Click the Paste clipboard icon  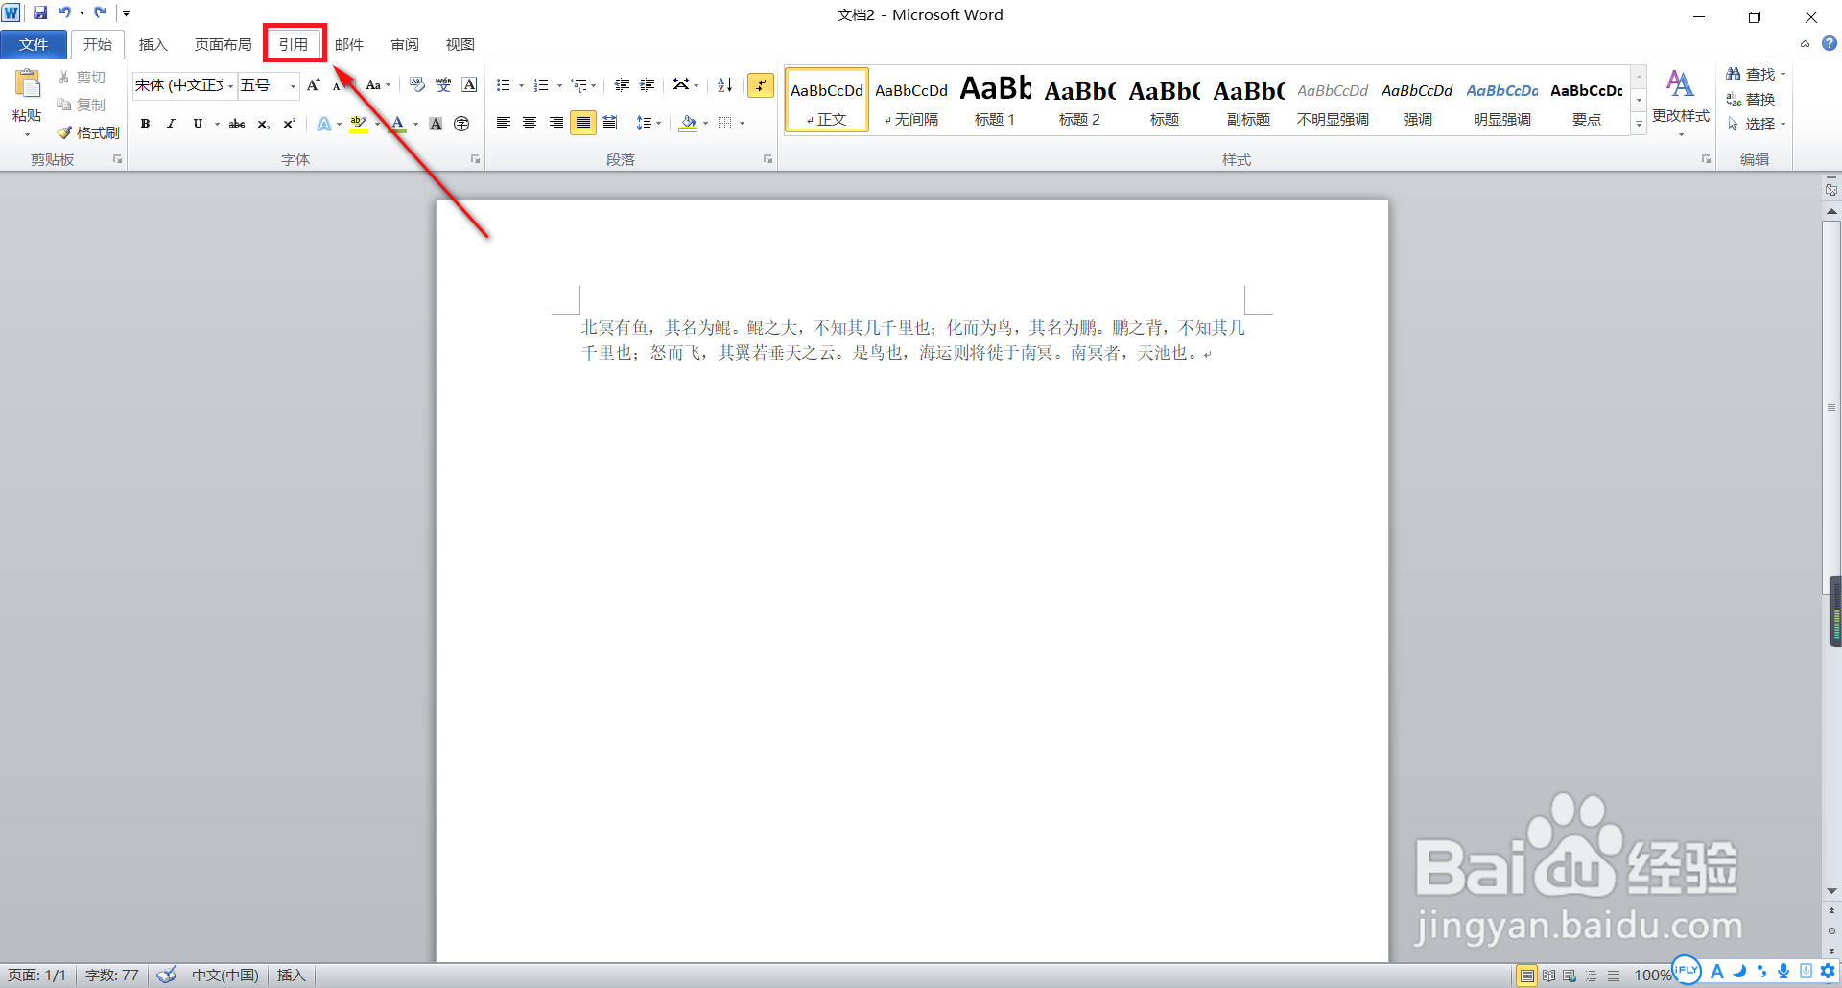point(27,84)
